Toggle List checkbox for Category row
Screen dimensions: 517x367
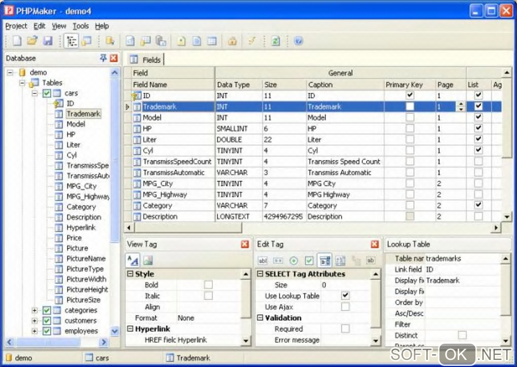coord(478,205)
